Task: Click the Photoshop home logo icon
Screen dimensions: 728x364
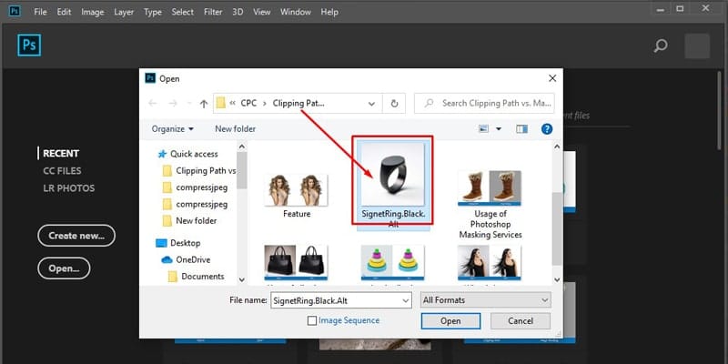Action: (x=29, y=45)
